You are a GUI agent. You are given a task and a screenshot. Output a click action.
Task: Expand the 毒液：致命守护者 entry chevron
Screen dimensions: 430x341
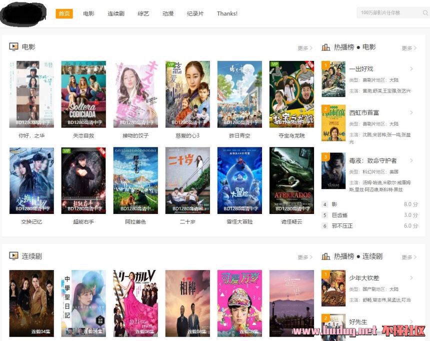[411, 160]
